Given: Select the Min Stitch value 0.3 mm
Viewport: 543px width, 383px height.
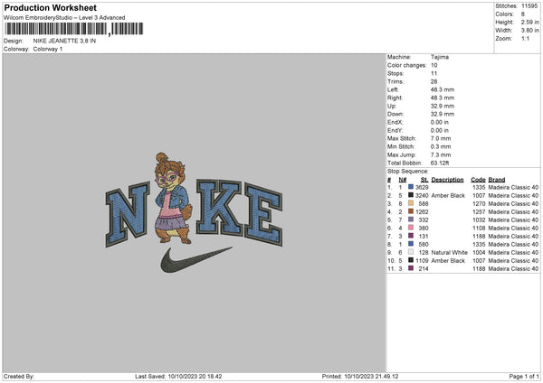Looking at the screenshot, I should (x=441, y=146).
